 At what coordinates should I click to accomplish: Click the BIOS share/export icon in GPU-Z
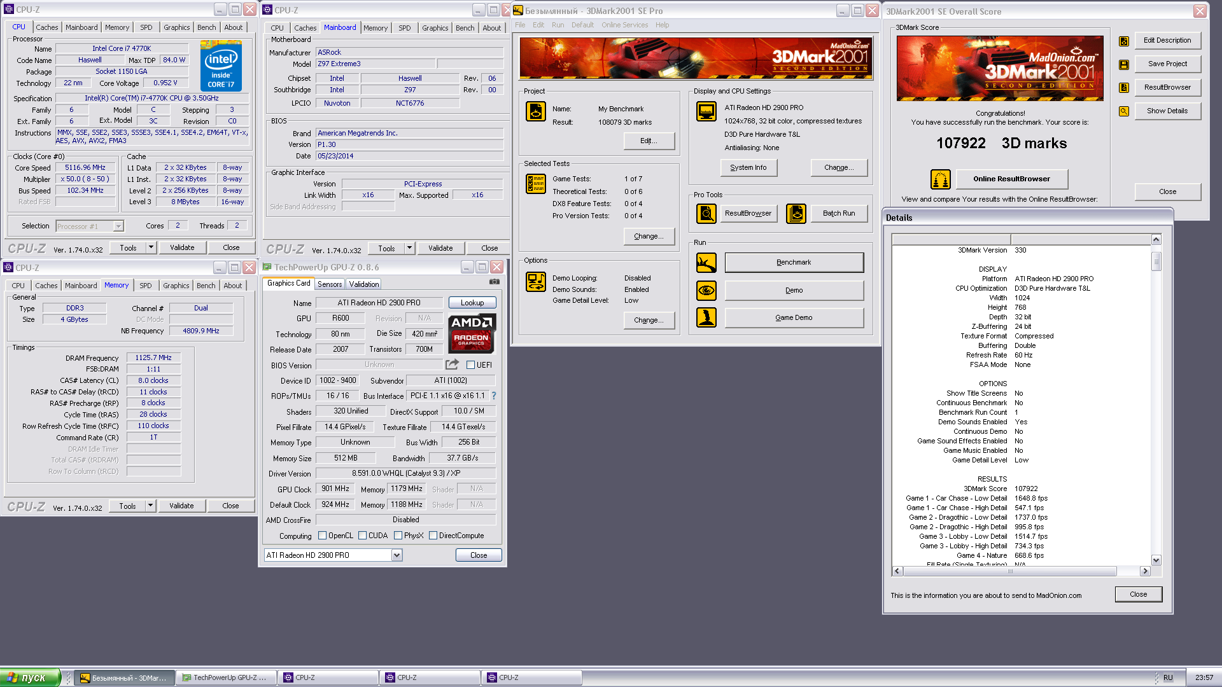click(452, 364)
